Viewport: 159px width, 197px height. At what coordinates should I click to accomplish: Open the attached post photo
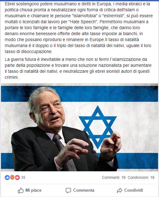tap(79, 127)
